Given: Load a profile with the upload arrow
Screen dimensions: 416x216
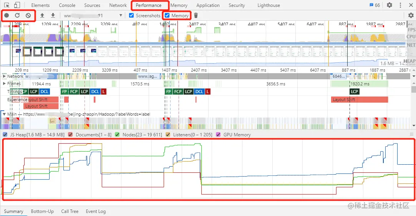Looking at the screenshot, I should (42, 15).
